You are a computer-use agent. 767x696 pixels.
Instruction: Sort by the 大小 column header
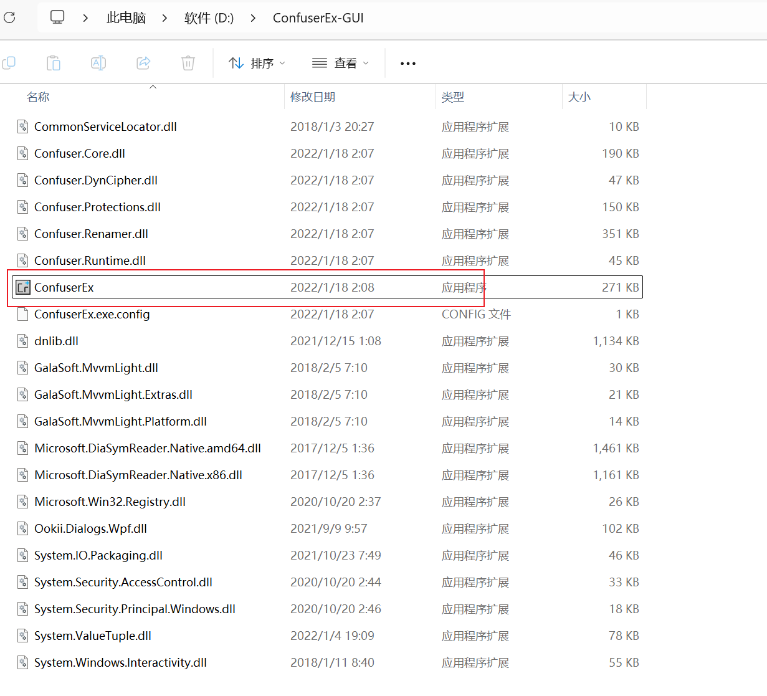point(579,97)
